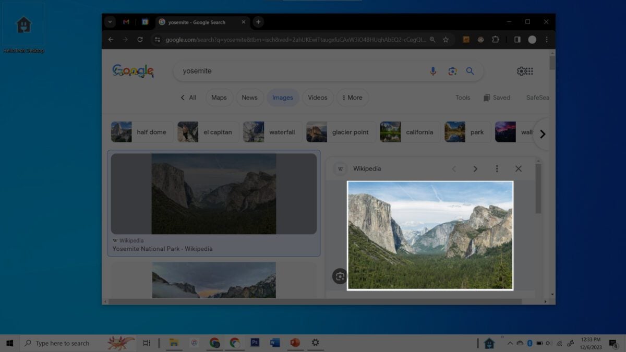Open Google Lens camera icon in search bar
The height and width of the screenshot is (352, 626).
[452, 71]
